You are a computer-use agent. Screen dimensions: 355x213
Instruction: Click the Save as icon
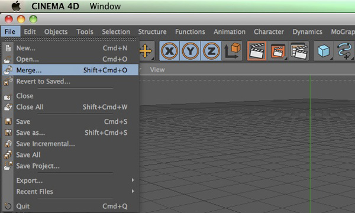pyautogui.click(x=8, y=133)
